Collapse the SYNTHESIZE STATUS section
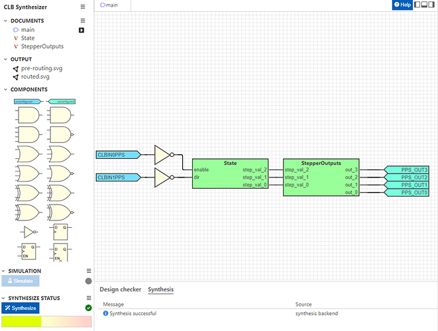The height and width of the screenshot is (331, 438). click(3, 298)
